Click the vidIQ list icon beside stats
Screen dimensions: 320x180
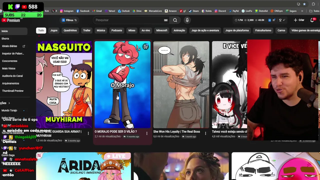pos(274,20)
